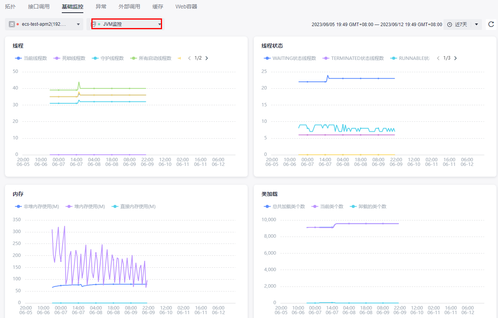Viewport: 498px width, 318px height.
Task: Click the clock icon beside 近7天
Action: [x=450, y=25]
